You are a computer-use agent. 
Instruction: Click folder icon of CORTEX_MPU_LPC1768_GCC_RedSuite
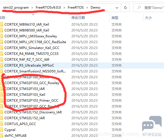pyautogui.click(x=1, y=42)
